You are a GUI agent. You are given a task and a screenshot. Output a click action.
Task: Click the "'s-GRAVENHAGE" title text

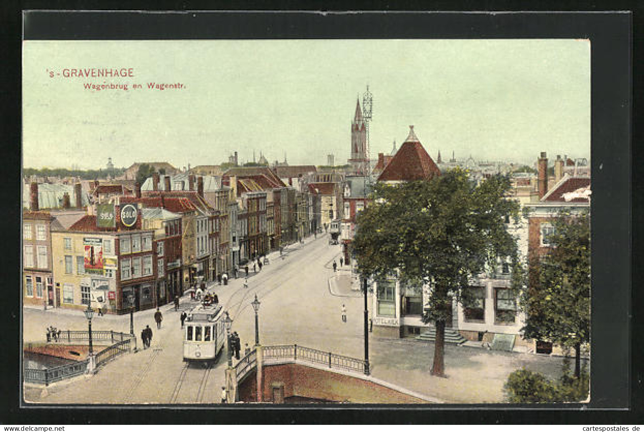click(90, 73)
